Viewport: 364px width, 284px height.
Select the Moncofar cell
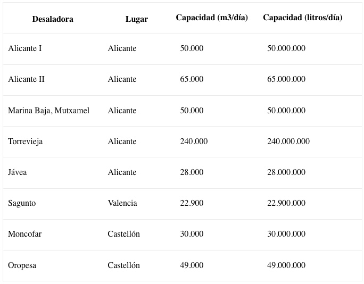pos(24,234)
